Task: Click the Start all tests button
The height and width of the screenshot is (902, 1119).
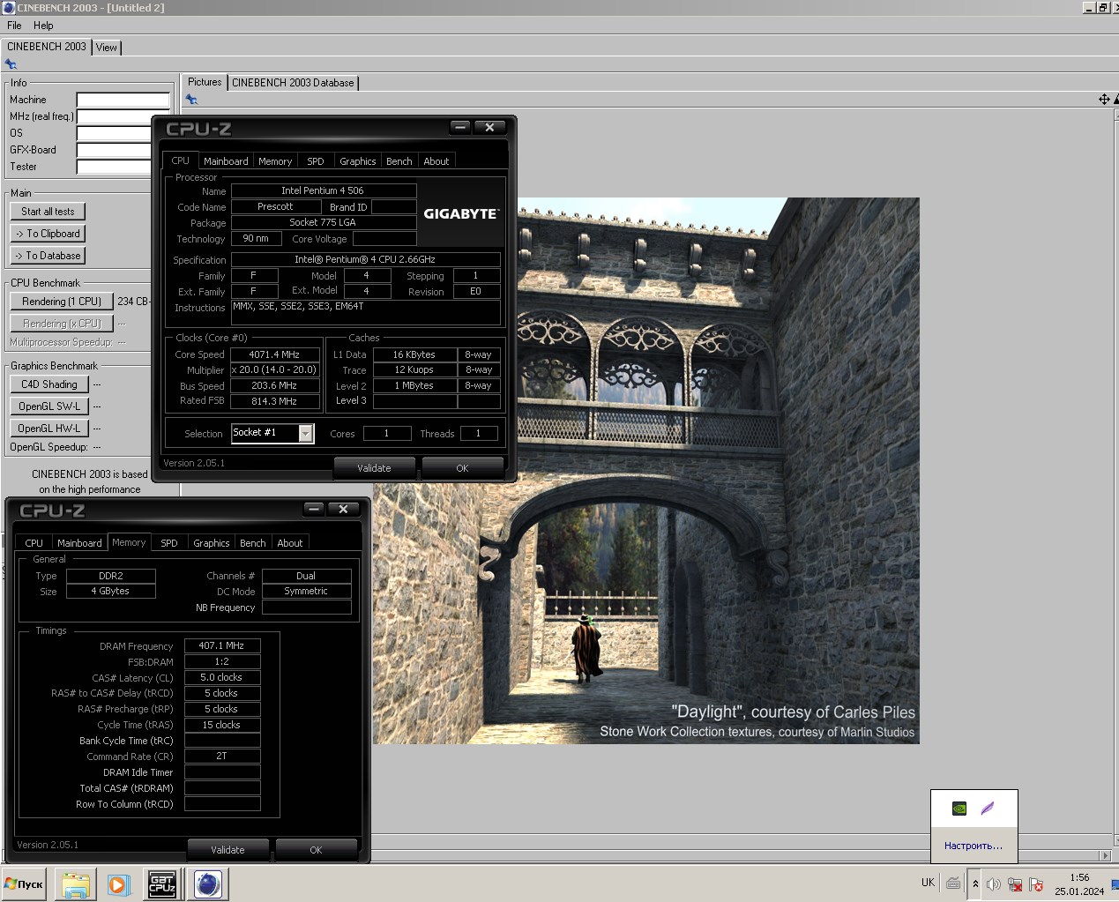Action: (48, 212)
